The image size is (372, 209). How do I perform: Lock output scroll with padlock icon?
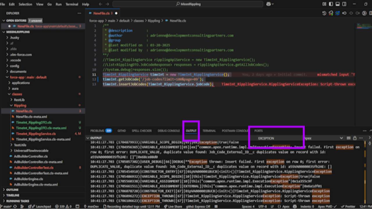click(x=355, y=138)
